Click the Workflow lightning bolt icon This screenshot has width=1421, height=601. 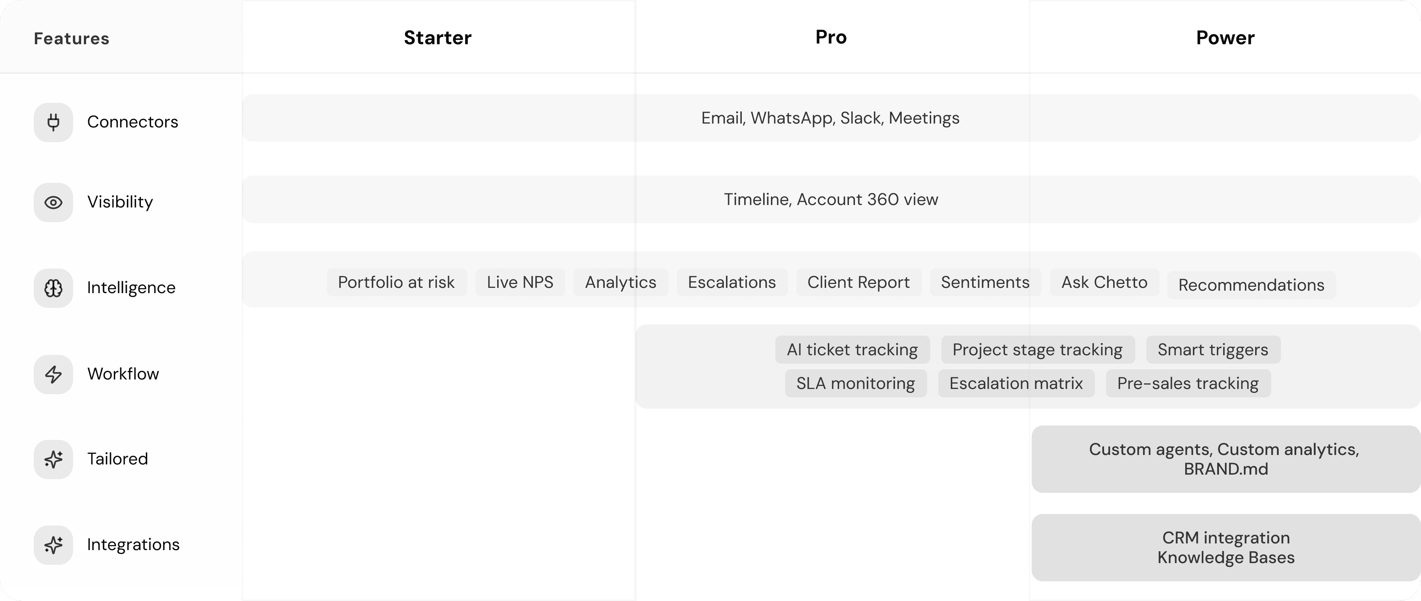tap(53, 374)
